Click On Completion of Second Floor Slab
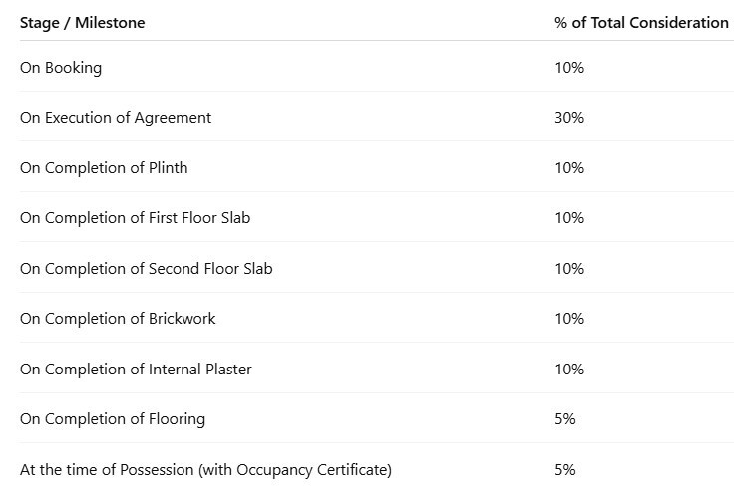The height and width of the screenshot is (494, 734). click(x=146, y=268)
